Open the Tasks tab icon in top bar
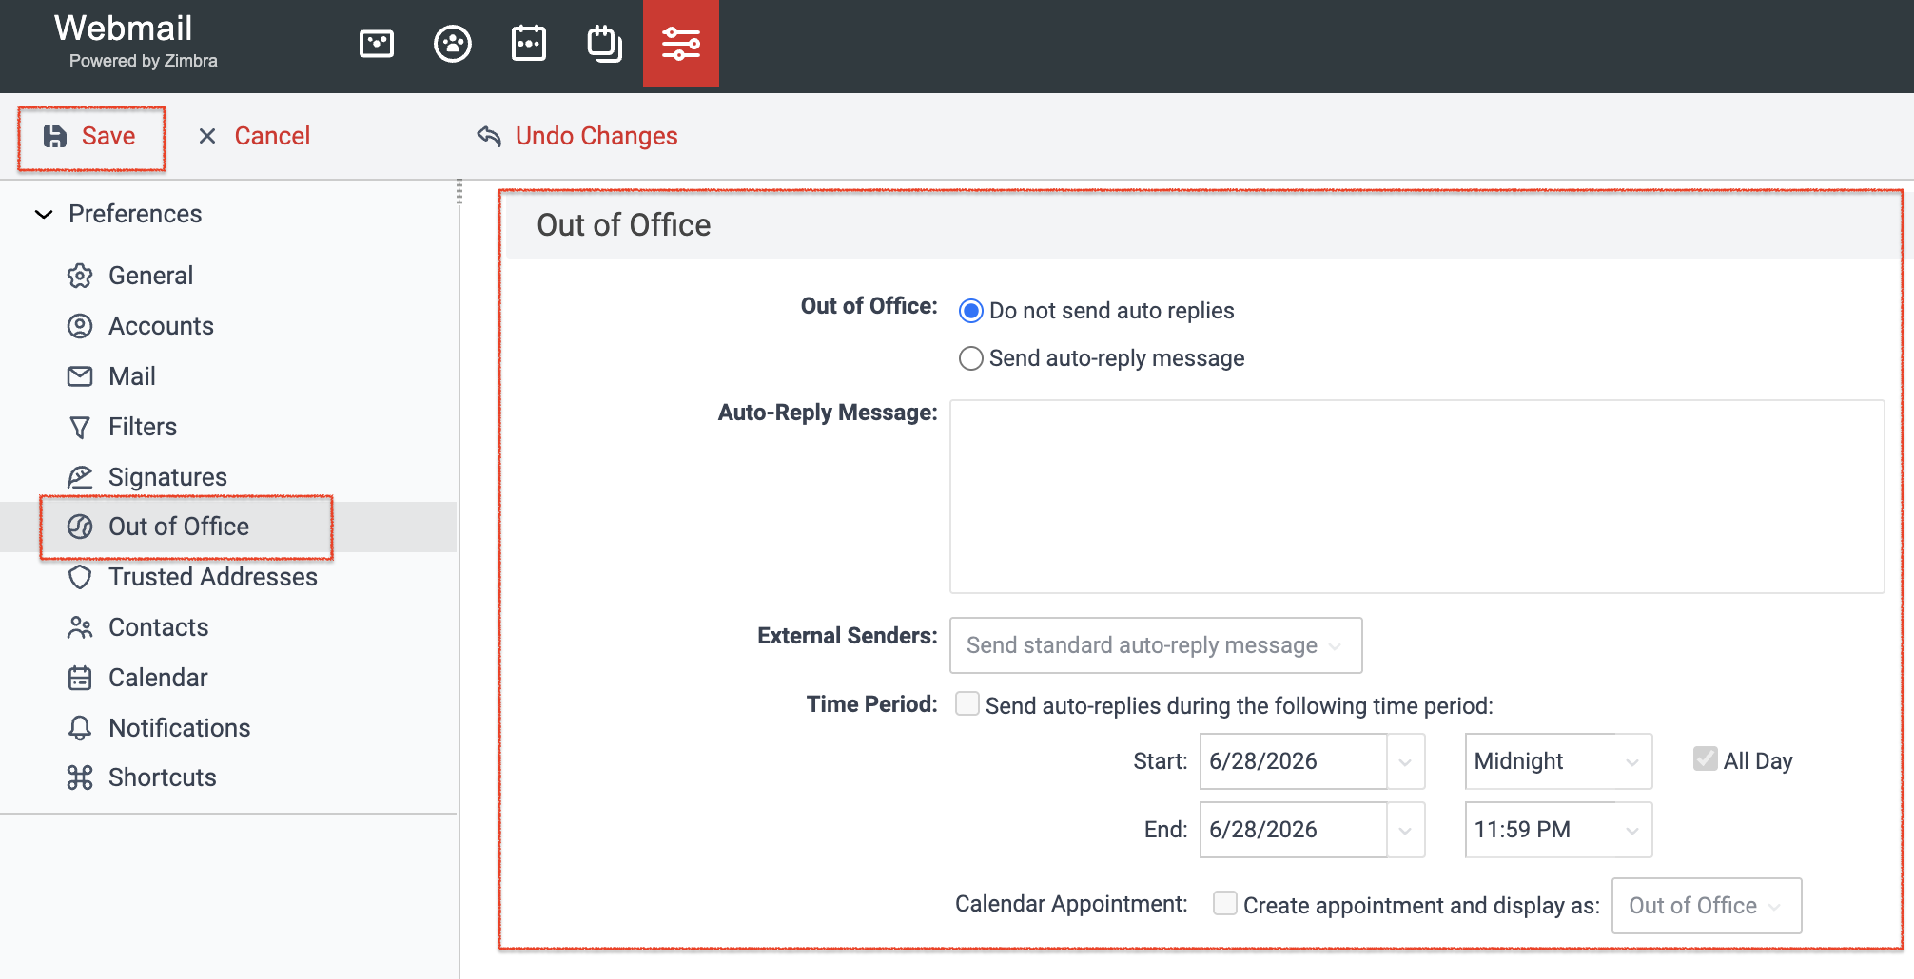Image resolution: width=1914 pixels, height=979 pixels. click(605, 44)
